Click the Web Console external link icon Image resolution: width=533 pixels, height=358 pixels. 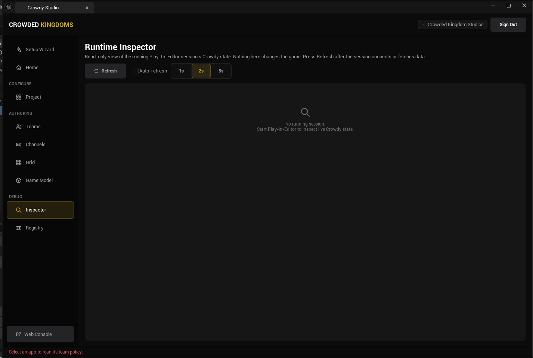[x=18, y=334]
